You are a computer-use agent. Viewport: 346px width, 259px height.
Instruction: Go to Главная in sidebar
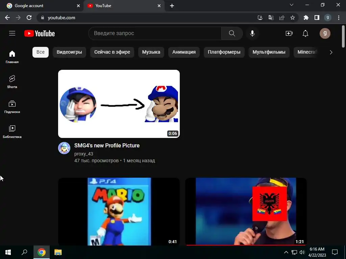click(x=12, y=57)
